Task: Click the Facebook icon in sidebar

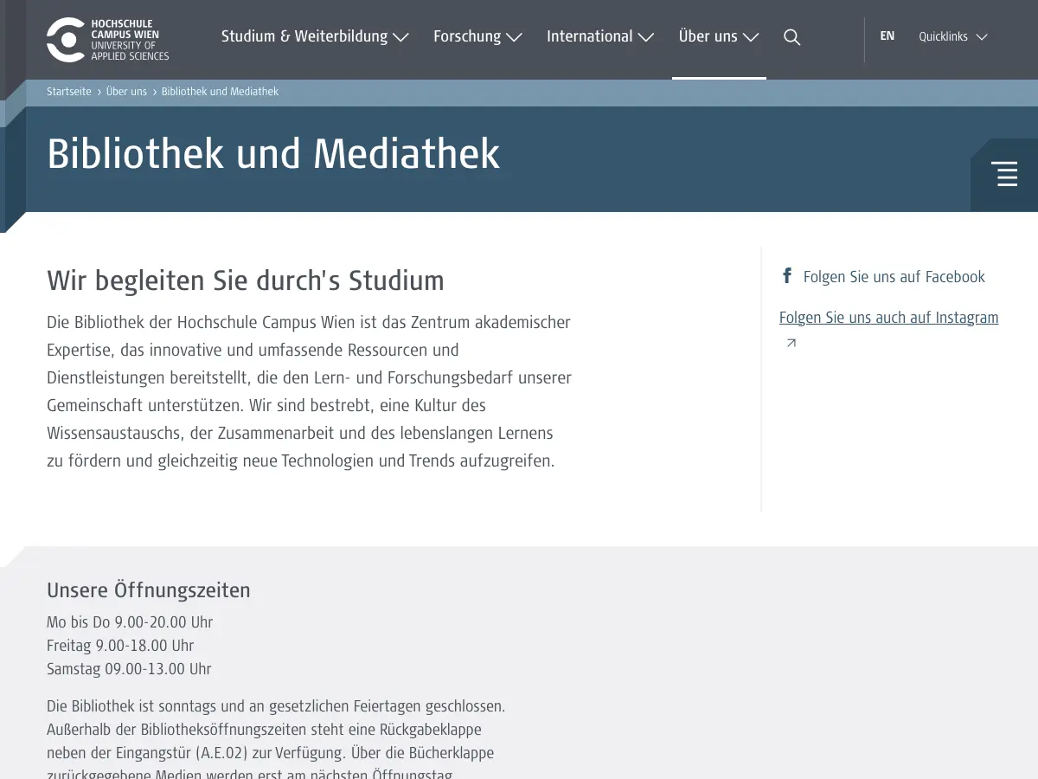Action: (787, 276)
